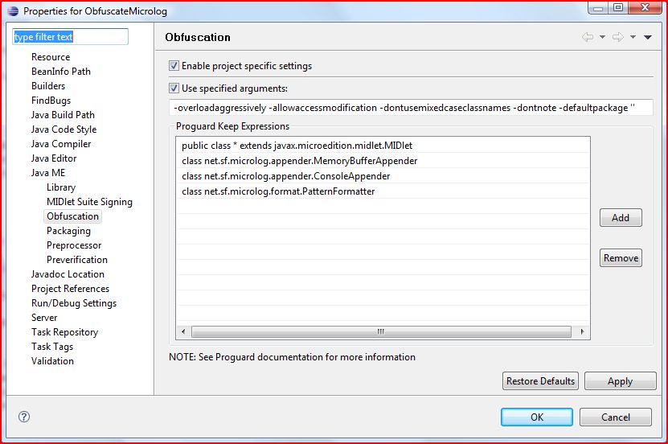Screen dimensions: 668x444
Task: Click the Apply button
Action: pyautogui.click(x=621, y=381)
